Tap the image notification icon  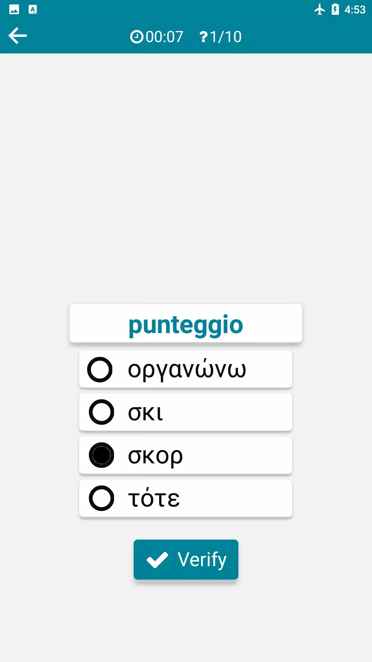(14, 10)
